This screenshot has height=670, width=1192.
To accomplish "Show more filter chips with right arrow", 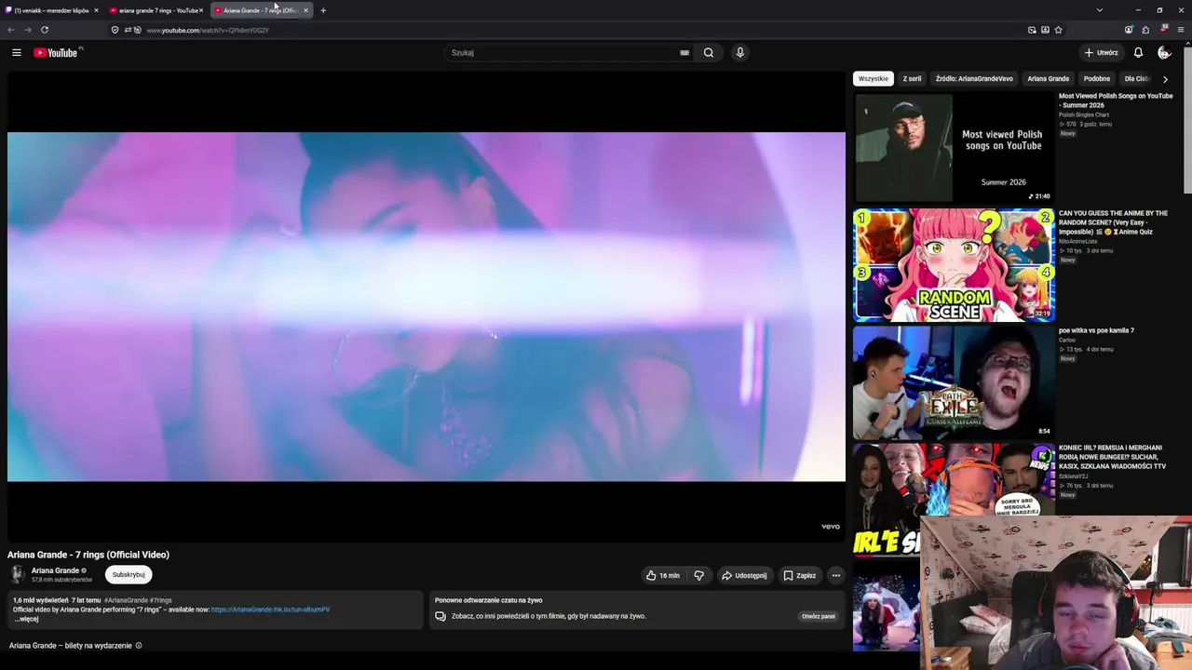I will 1165,79.
